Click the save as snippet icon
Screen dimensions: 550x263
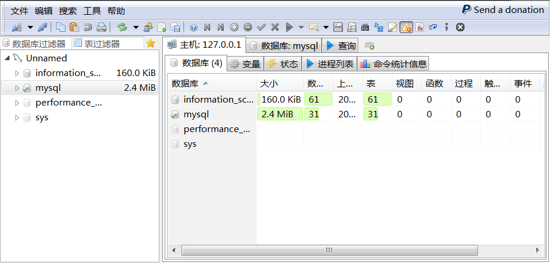click(x=352, y=27)
